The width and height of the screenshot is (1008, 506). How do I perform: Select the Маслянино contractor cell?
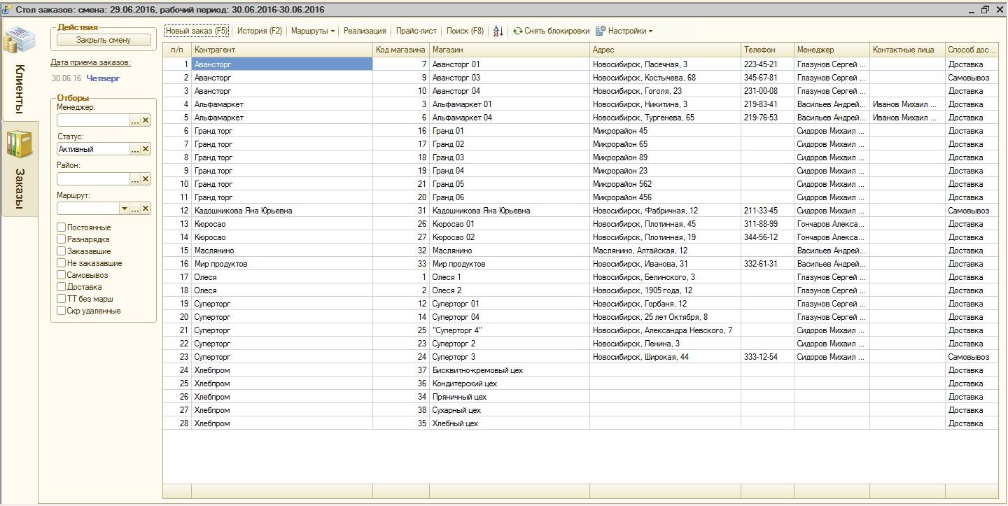coord(282,251)
